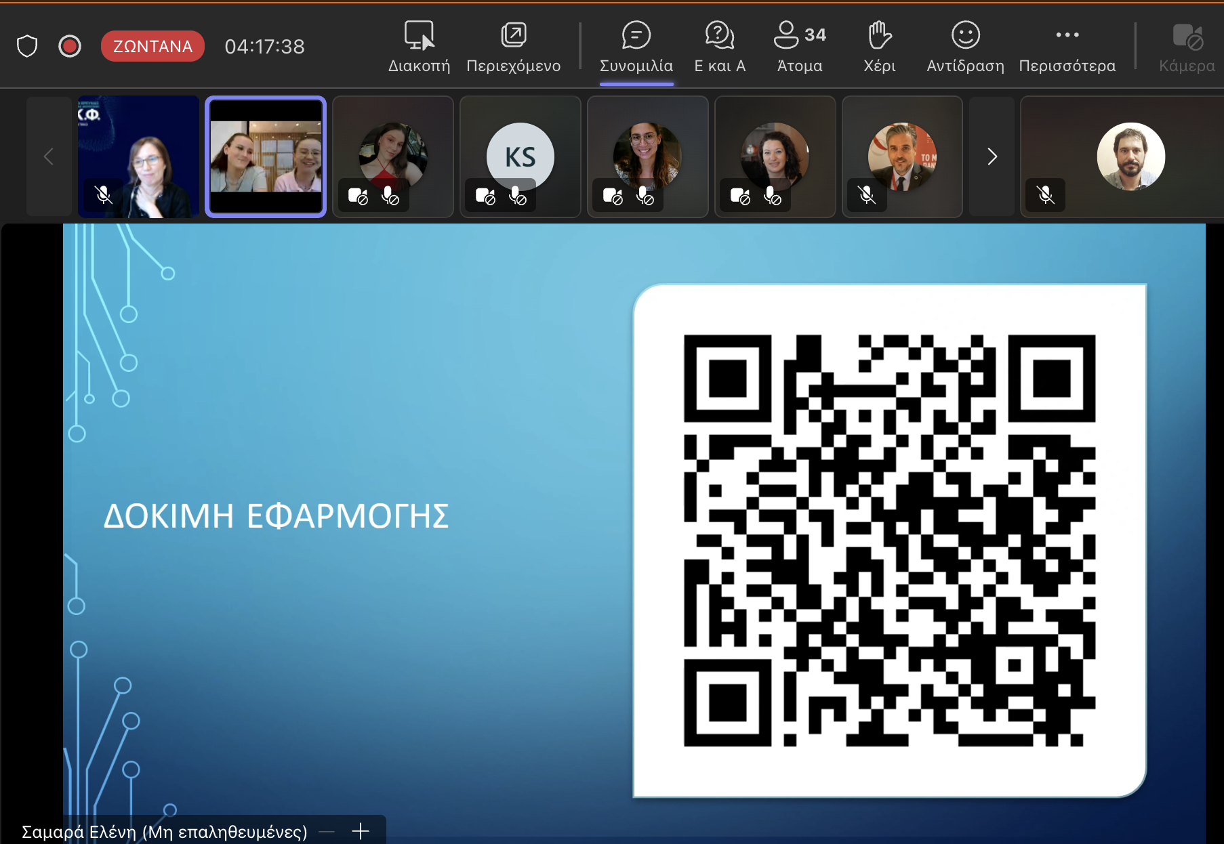Go to previous participants with left chevron

pos(49,156)
